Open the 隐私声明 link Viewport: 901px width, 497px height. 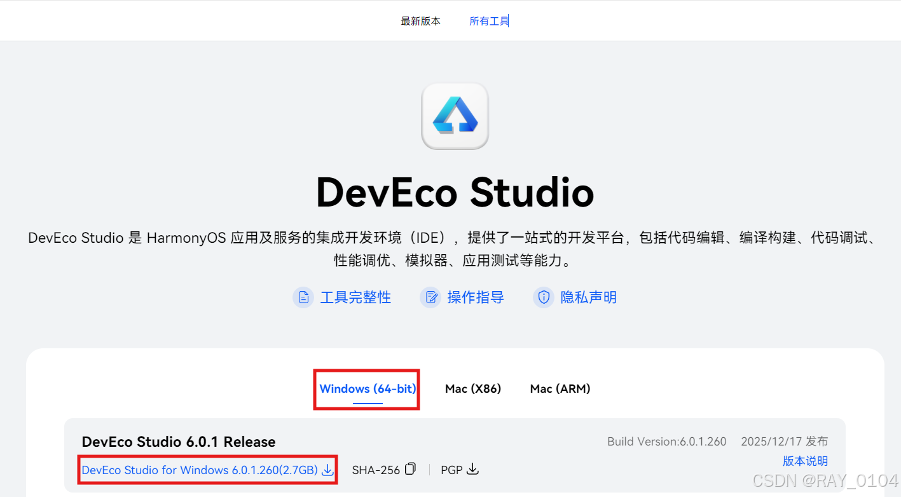(x=588, y=297)
